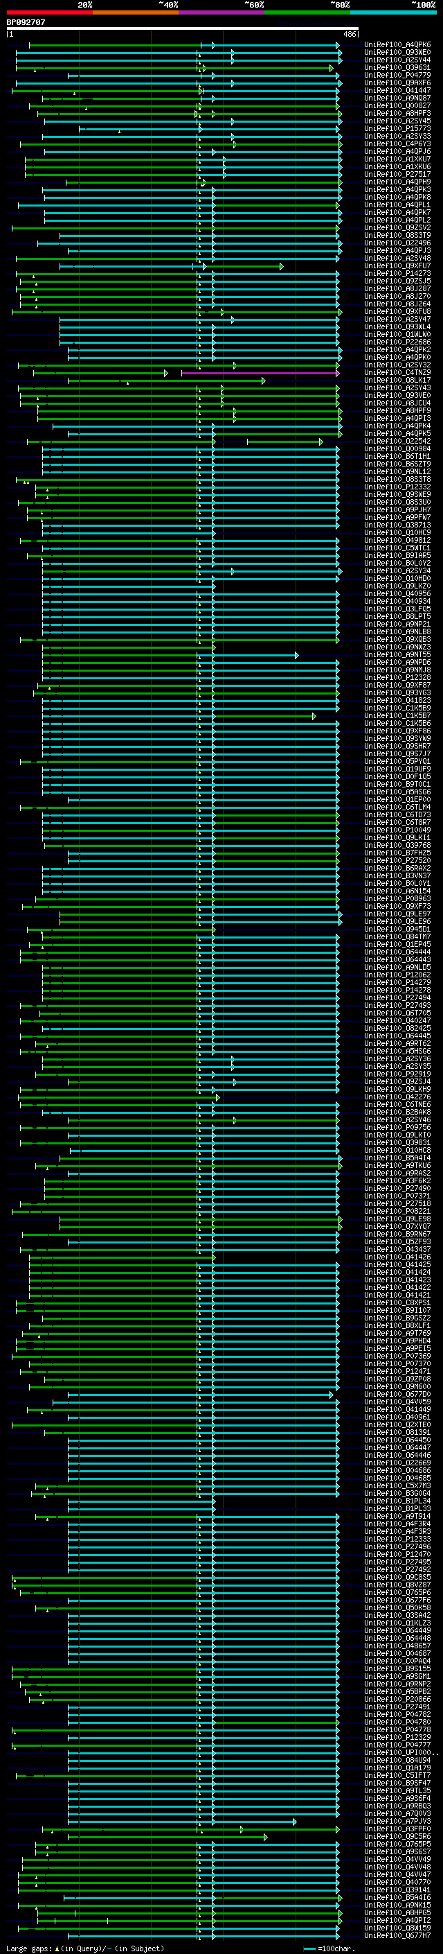Select the UniRef100_P12328 label
443x1954 pixels.
397,678
